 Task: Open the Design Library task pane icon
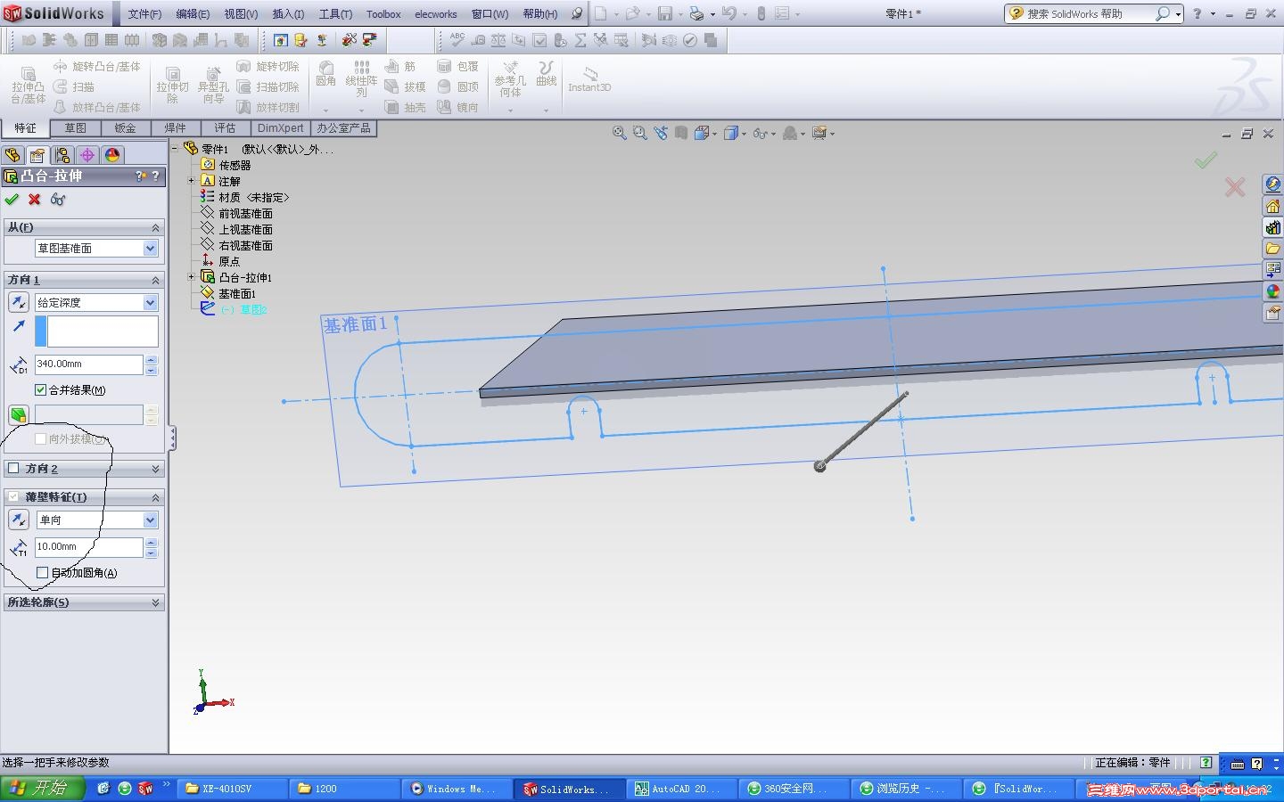coord(1272,227)
